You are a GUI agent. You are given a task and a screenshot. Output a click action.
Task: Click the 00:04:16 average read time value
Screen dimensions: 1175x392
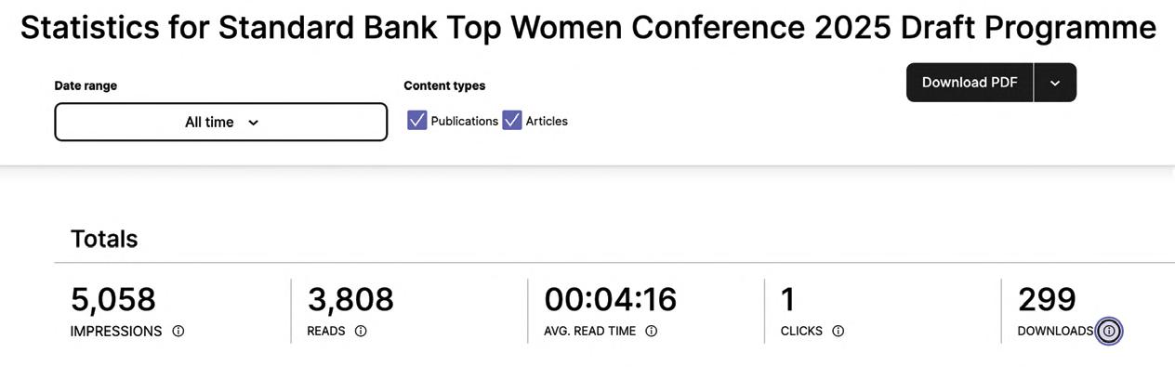pos(610,299)
